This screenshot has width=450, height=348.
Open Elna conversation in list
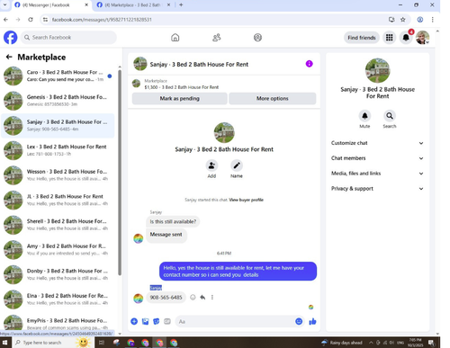pos(58,299)
